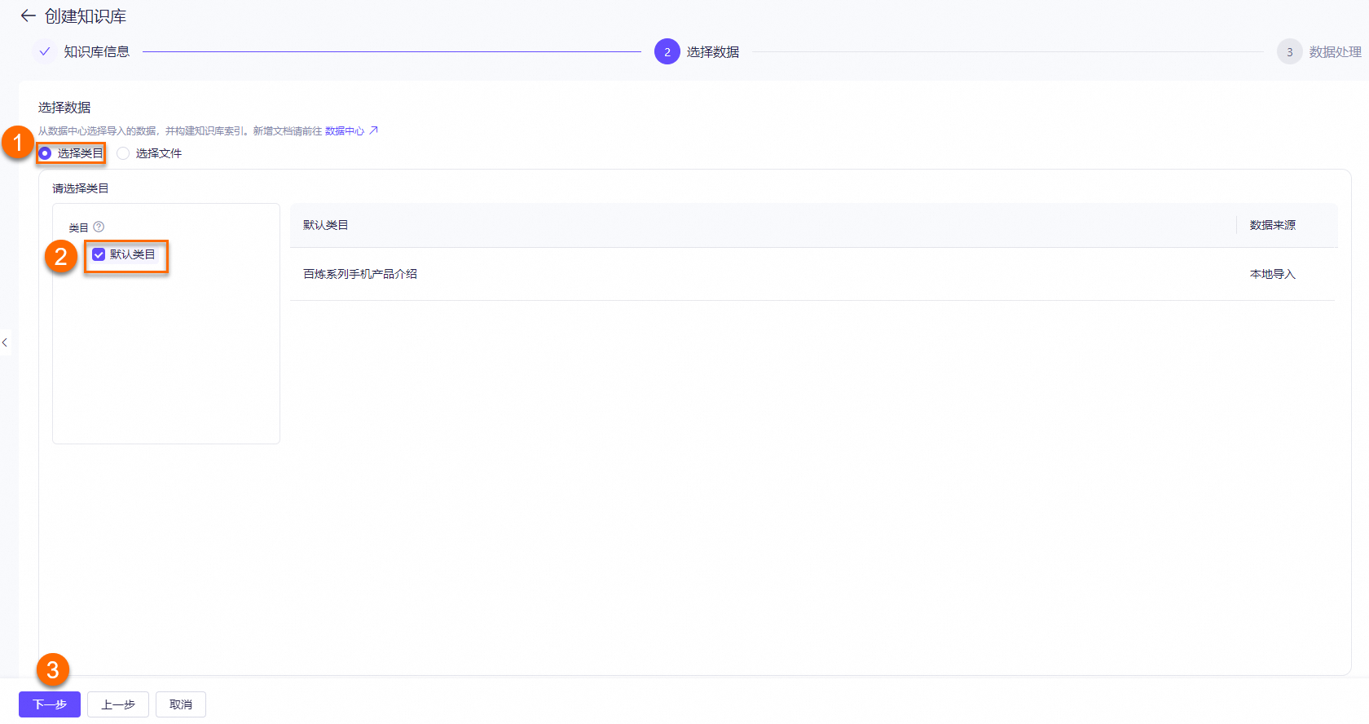
Task: Click the 百炼系列手机产品介绍 file row
Action: pyautogui.click(x=360, y=274)
